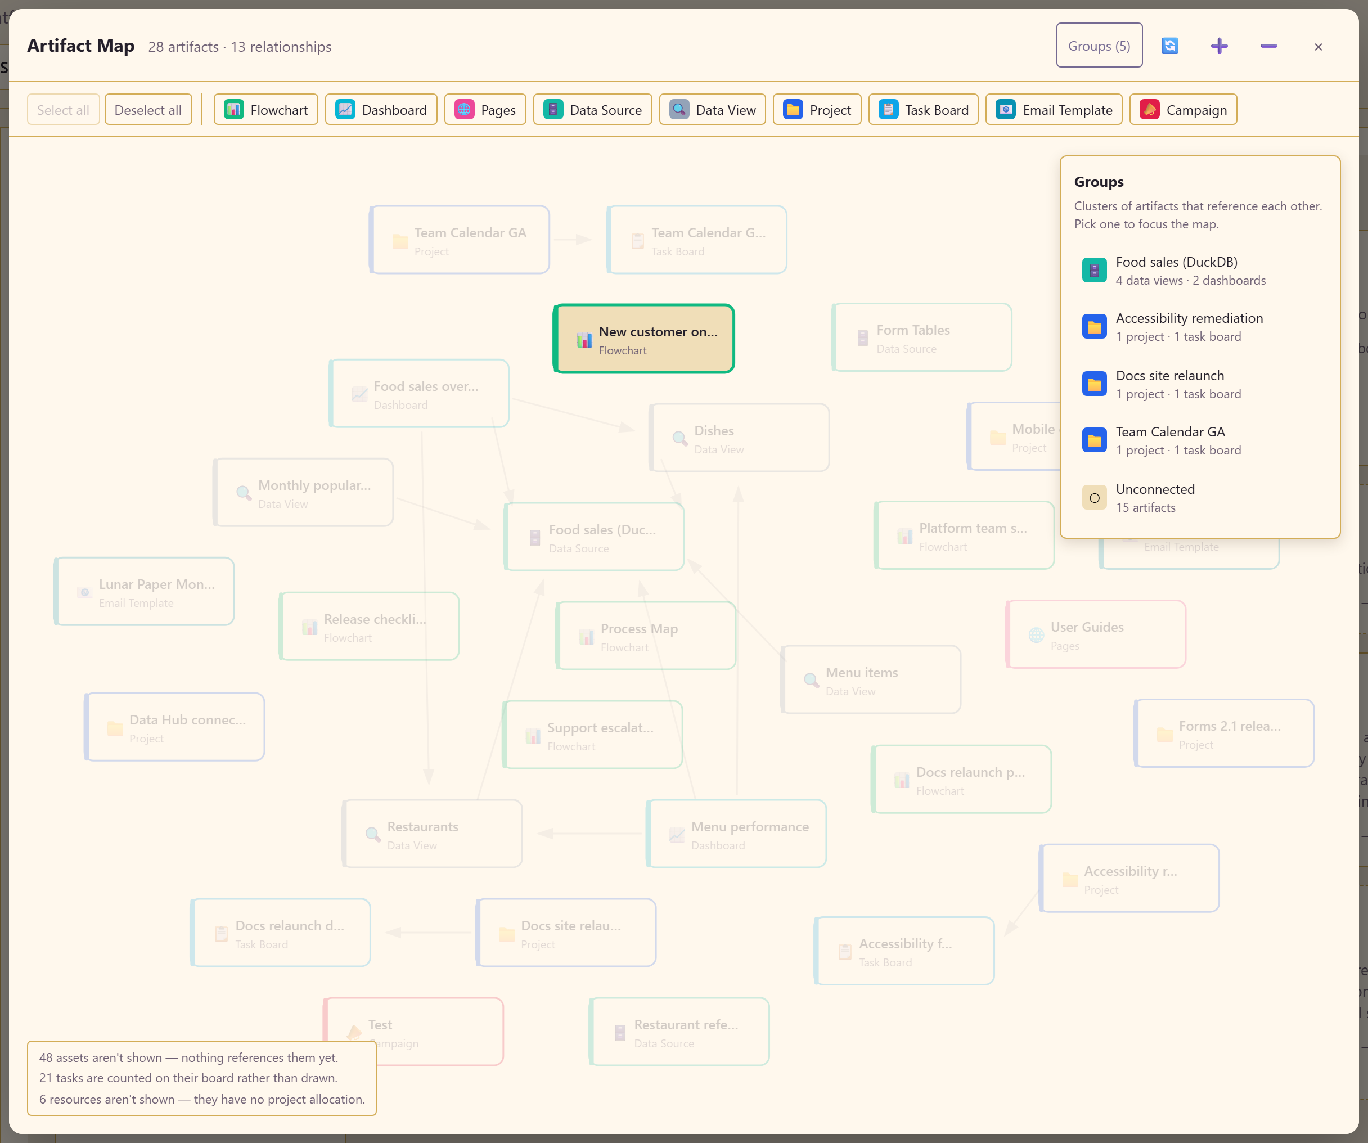The image size is (1368, 1143).
Task: Click the New customer onboarding flowchart node
Action: click(643, 339)
